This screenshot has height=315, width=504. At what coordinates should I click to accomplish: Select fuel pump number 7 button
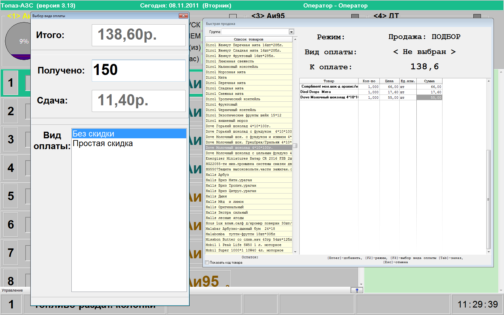pyautogui.click(x=11, y=253)
